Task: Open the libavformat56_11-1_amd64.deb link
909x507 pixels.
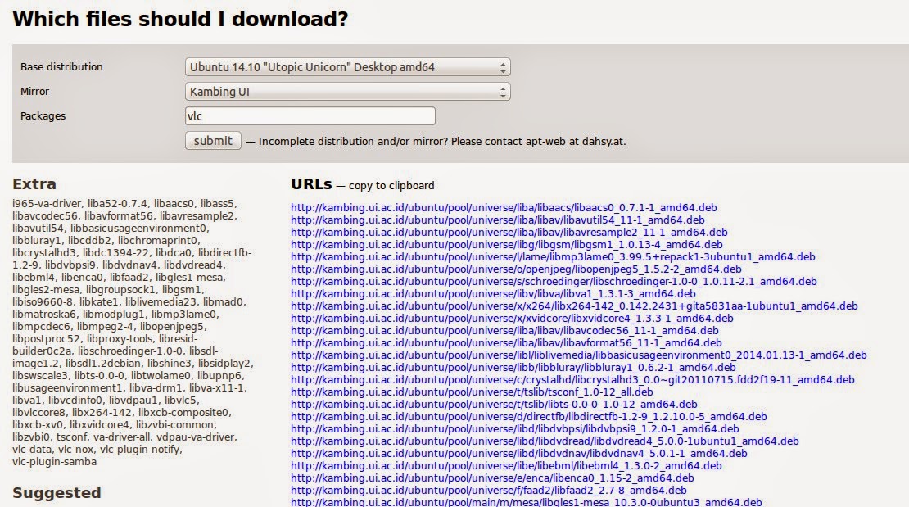Action: (506, 343)
